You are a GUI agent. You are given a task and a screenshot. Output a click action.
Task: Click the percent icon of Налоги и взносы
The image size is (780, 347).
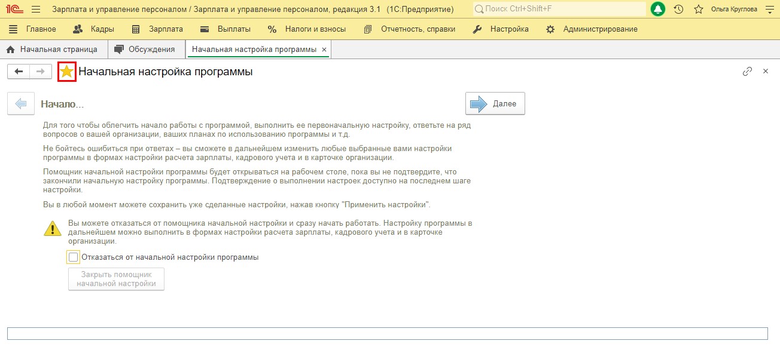[x=272, y=29]
